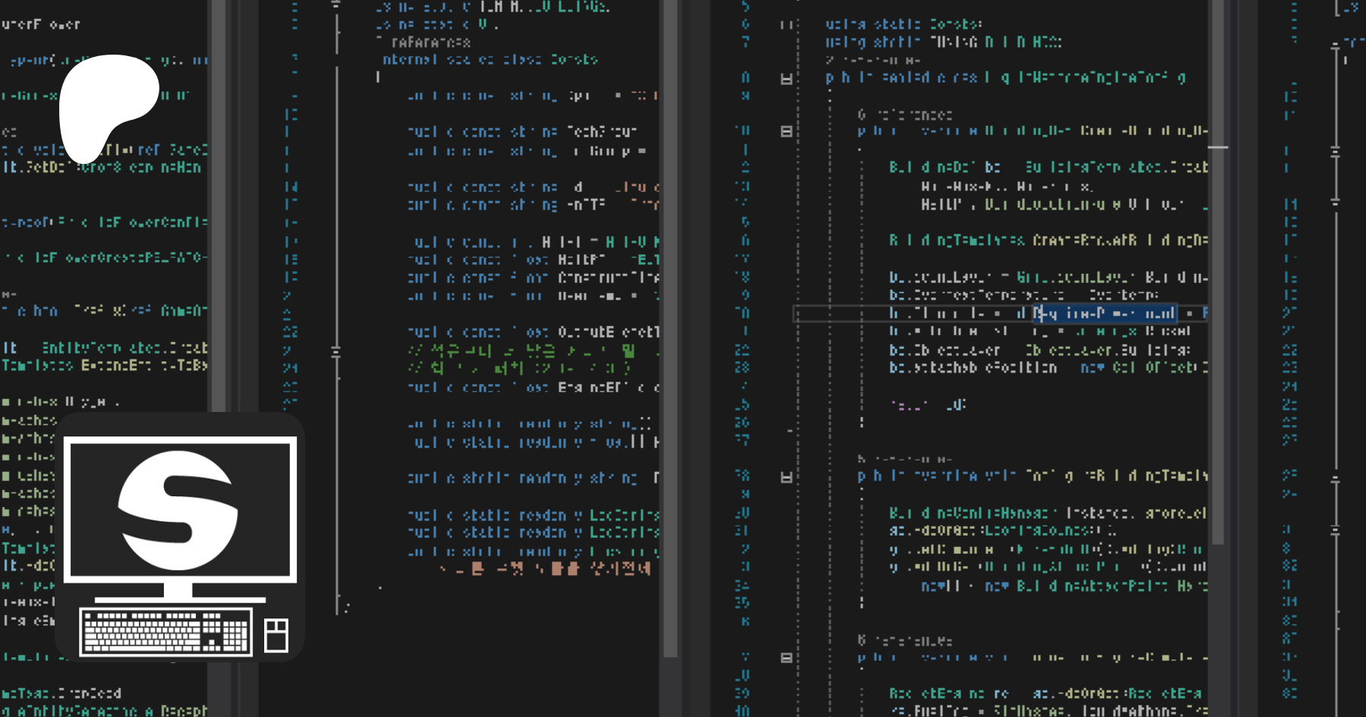This screenshot has height=717, width=1366.
Task: Click the white keyboard icon
Action: click(166, 631)
